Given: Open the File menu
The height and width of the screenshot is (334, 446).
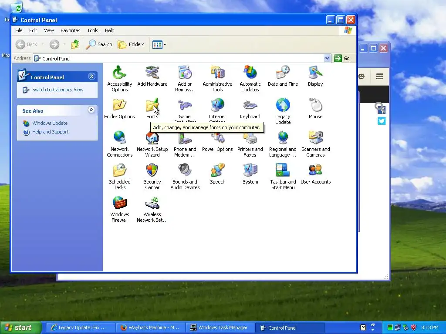Looking at the screenshot, I should pos(19,30).
